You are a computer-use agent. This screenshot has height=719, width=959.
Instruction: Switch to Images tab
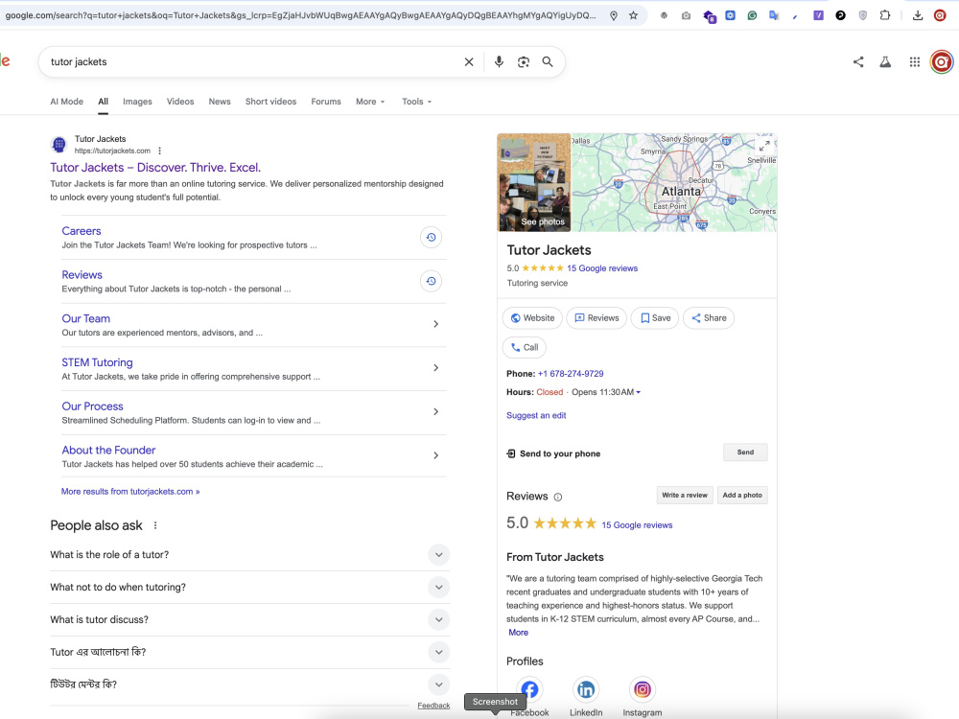[137, 102]
